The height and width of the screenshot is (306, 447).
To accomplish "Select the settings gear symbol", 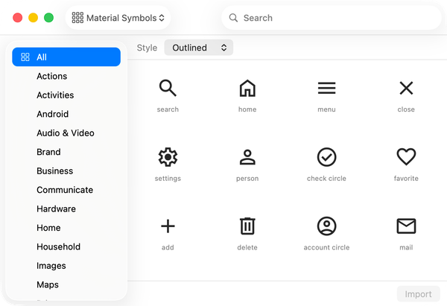I will click(168, 157).
